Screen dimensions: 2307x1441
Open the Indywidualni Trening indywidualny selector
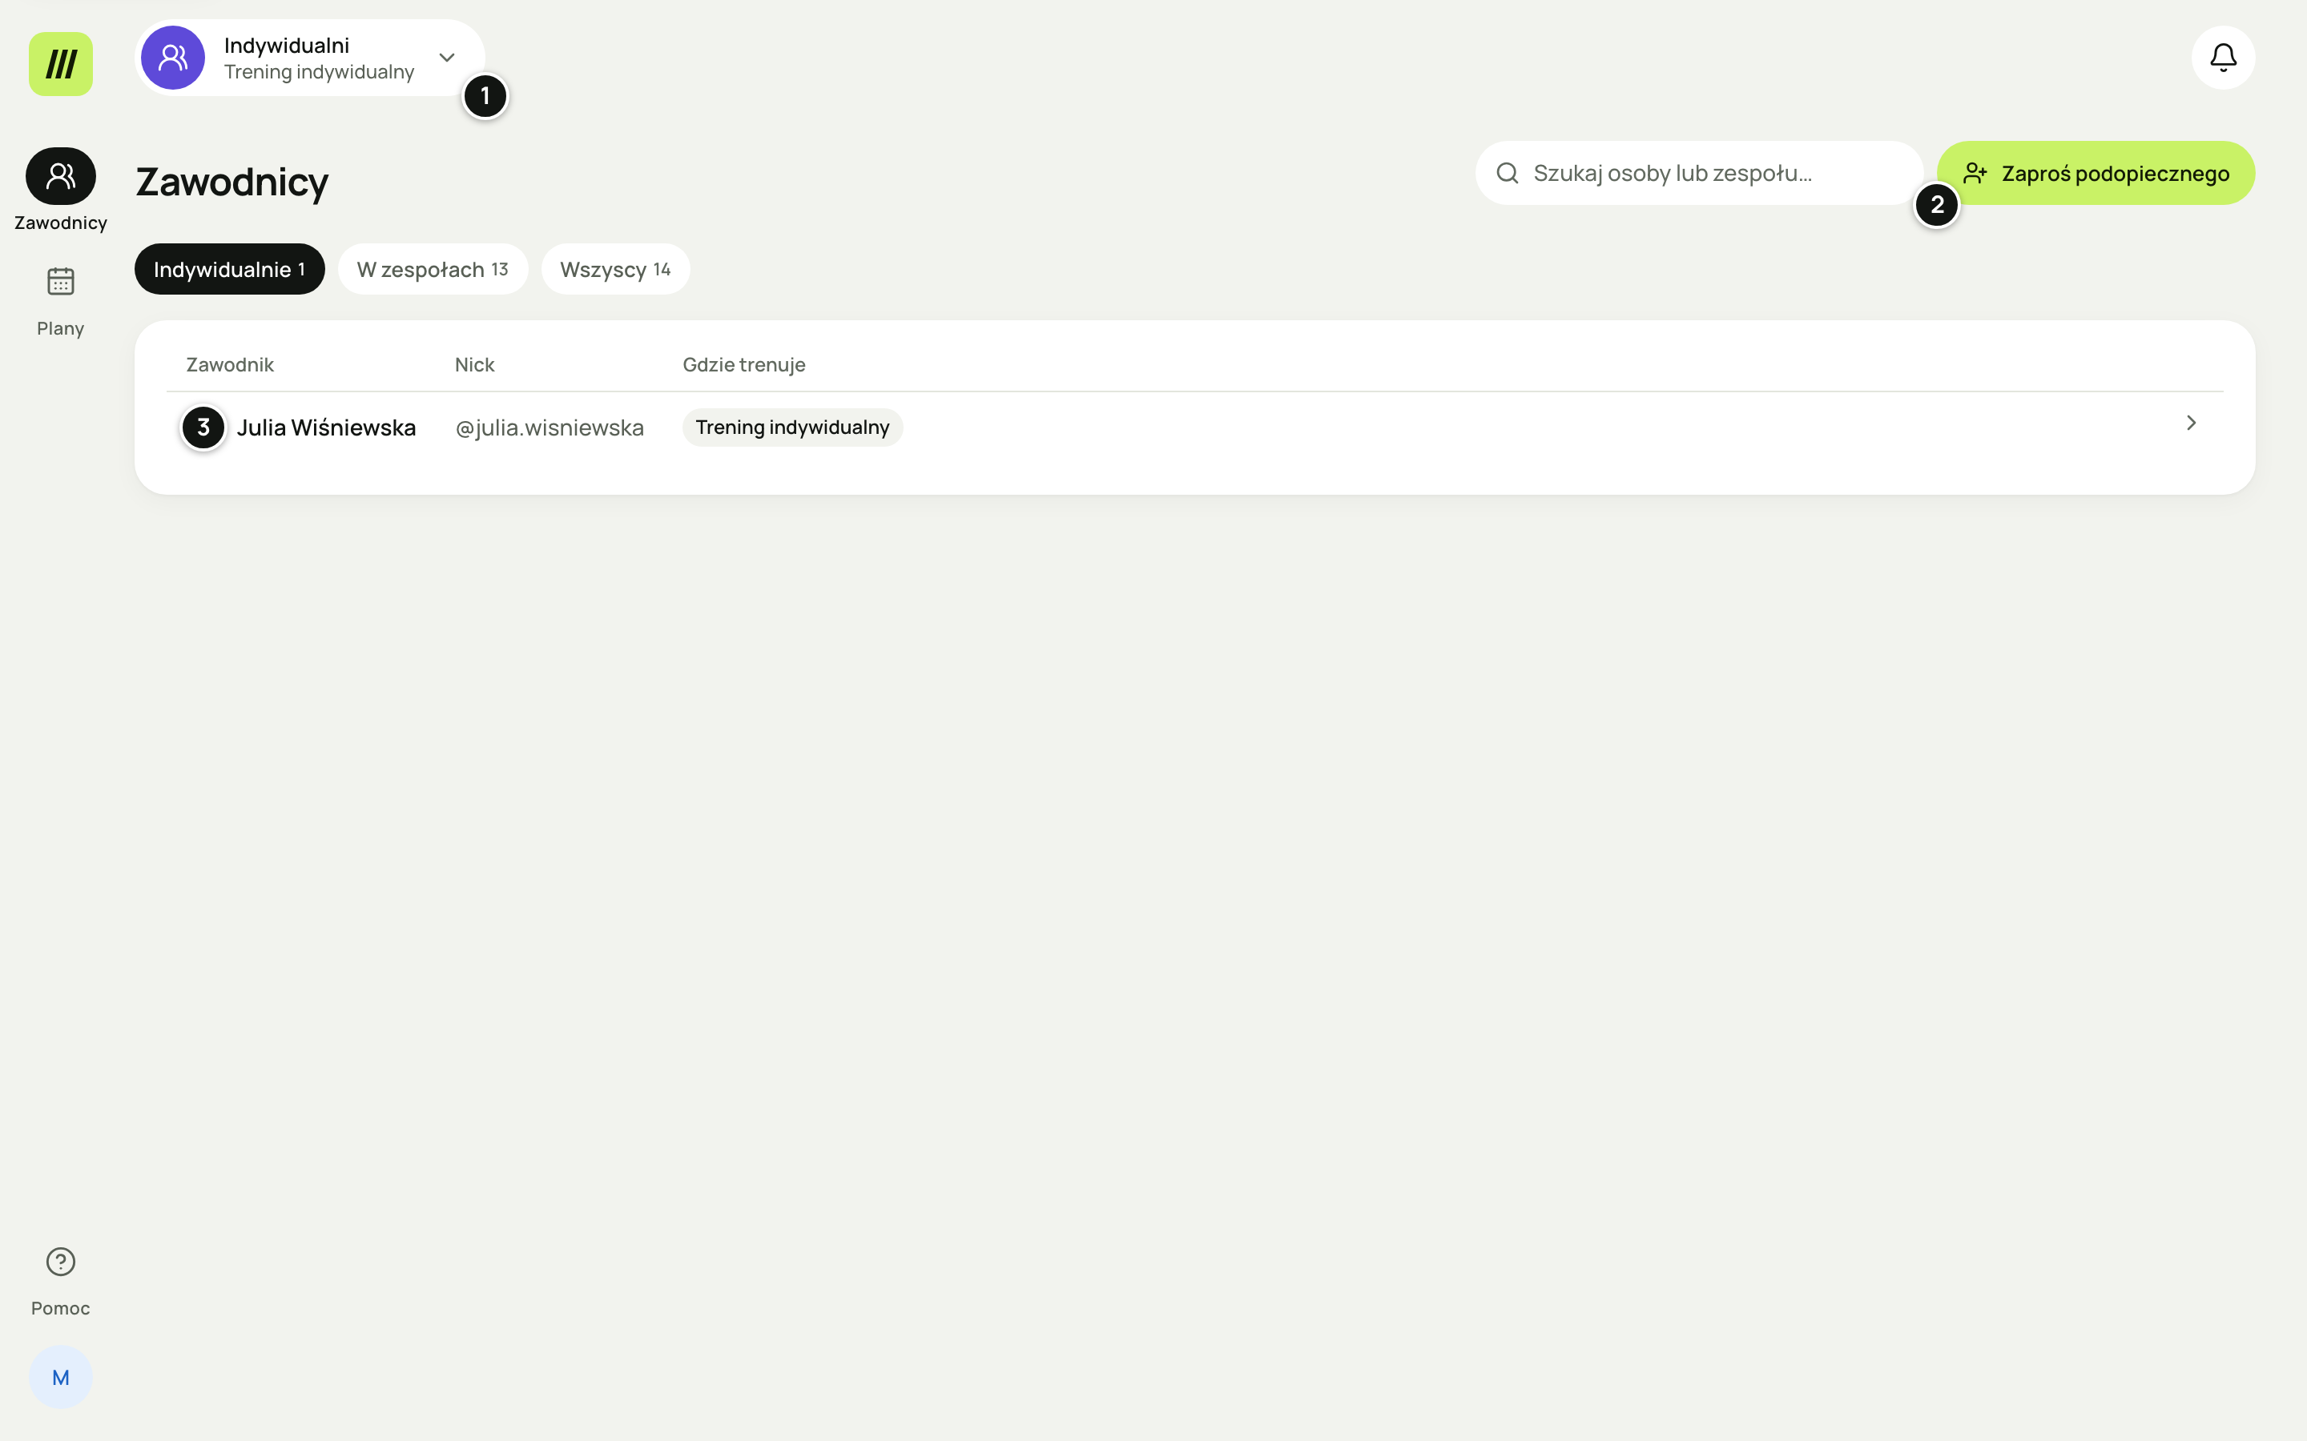pyautogui.click(x=310, y=58)
